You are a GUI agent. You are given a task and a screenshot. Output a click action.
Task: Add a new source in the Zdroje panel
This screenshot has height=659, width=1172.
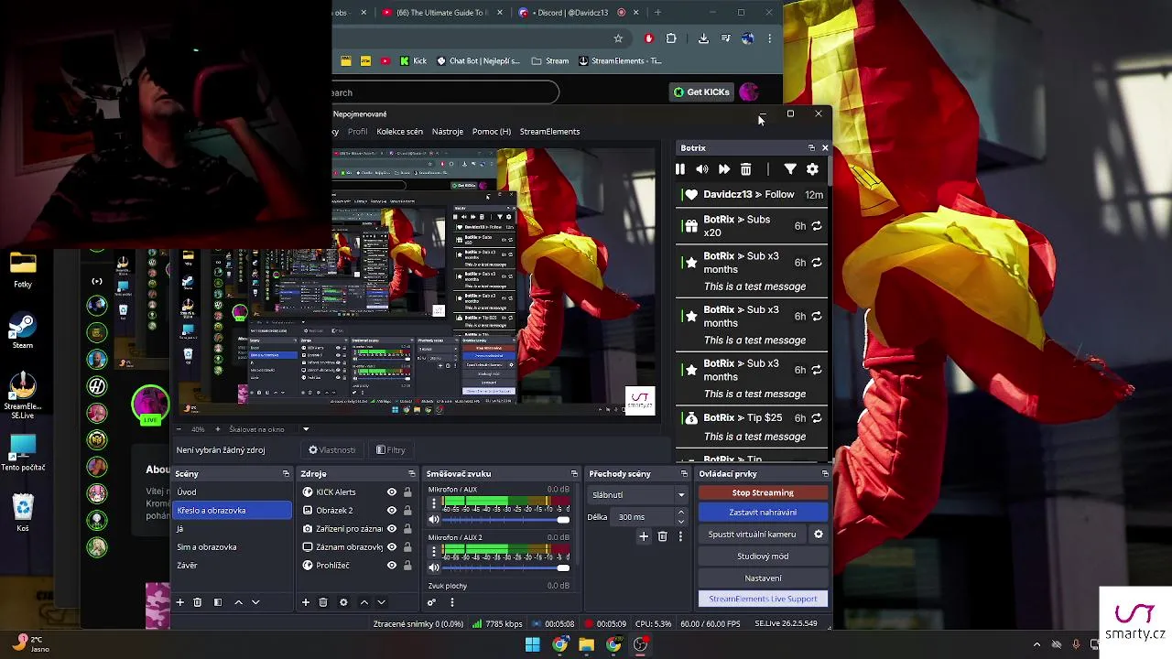(x=306, y=602)
